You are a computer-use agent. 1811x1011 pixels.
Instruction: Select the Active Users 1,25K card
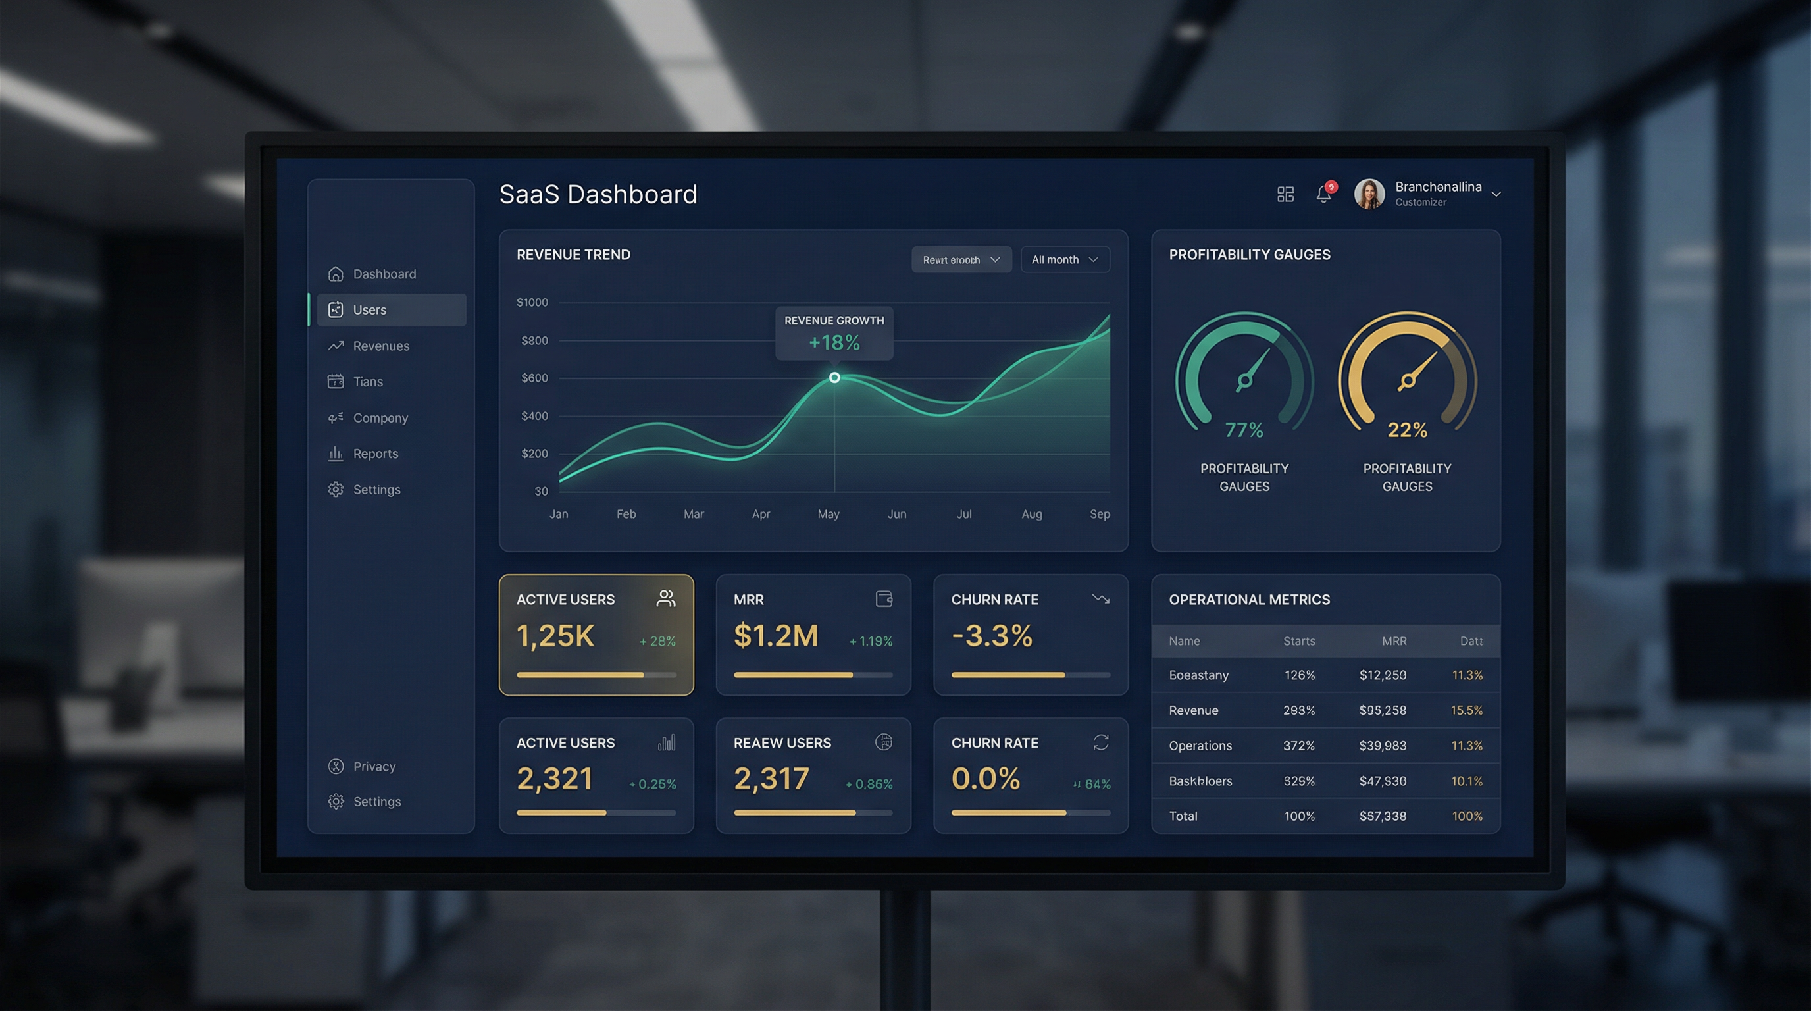pyautogui.click(x=596, y=635)
